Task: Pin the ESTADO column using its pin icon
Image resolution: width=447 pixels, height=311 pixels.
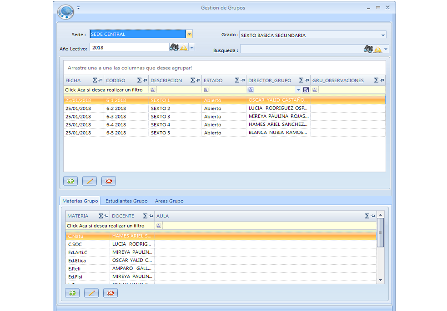Action: click(243, 80)
